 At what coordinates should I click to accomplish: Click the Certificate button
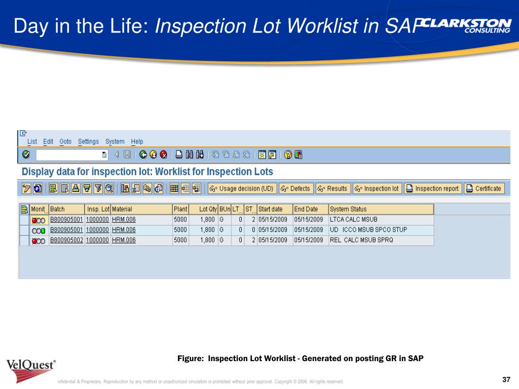tap(484, 188)
